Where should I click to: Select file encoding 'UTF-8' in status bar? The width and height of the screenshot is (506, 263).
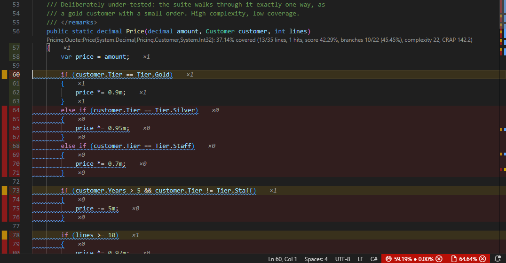[x=342, y=259]
